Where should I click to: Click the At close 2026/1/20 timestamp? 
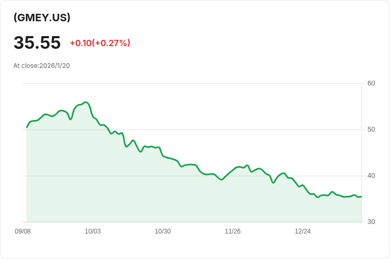[x=41, y=66]
